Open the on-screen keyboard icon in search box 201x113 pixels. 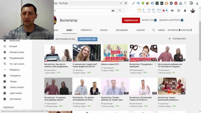113,11
